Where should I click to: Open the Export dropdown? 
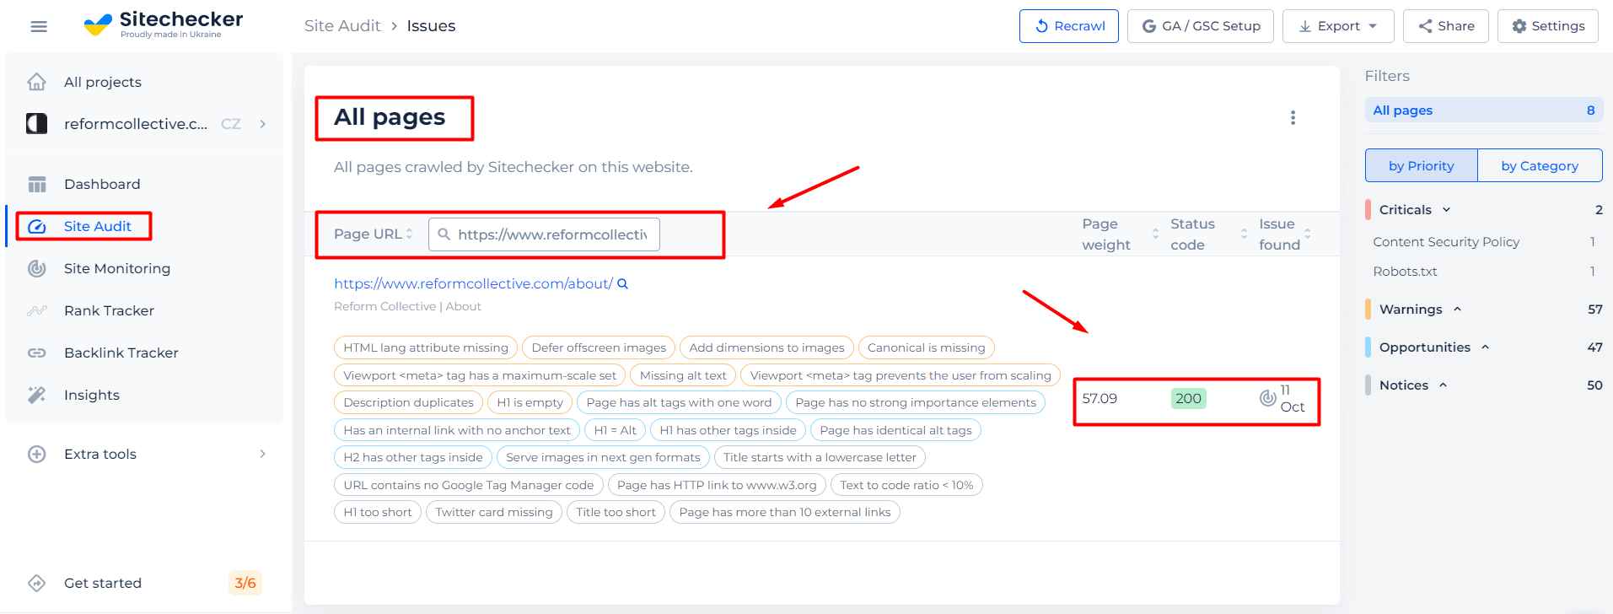point(1338,26)
